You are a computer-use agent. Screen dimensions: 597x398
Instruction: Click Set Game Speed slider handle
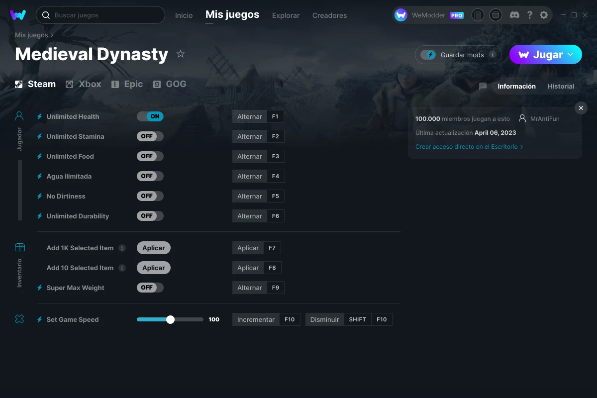170,319
